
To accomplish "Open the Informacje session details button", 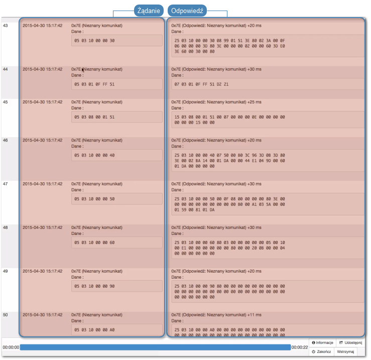I will pos(322,342).
